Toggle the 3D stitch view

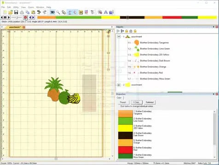coord(52,12)
